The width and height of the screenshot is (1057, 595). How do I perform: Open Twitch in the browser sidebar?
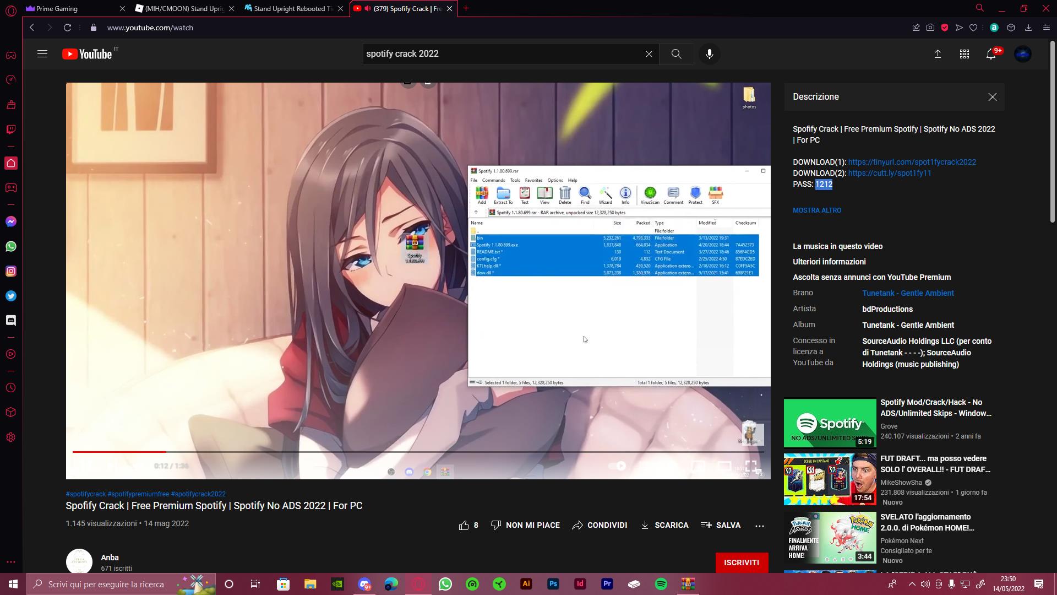11,129
